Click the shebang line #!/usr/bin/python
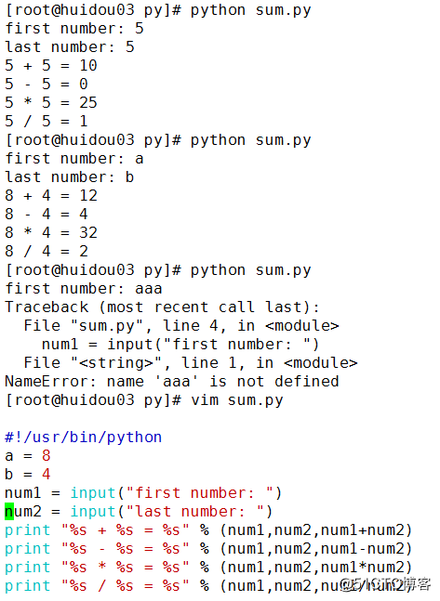The width and height of the screenshot is (440, 601). [x=84, y=438]
